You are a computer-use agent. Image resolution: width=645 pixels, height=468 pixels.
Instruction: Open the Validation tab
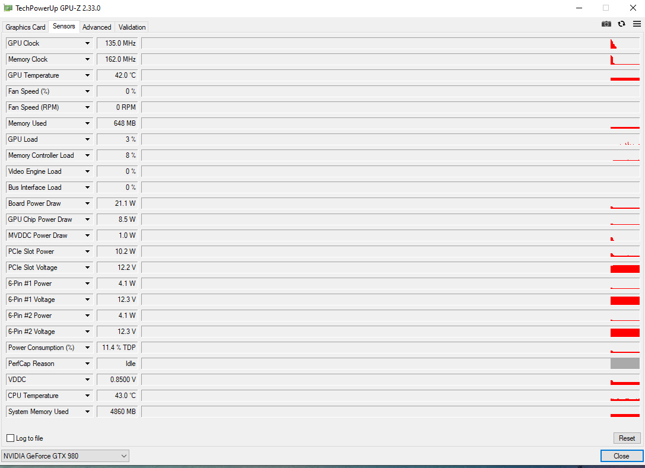[132, 27]
